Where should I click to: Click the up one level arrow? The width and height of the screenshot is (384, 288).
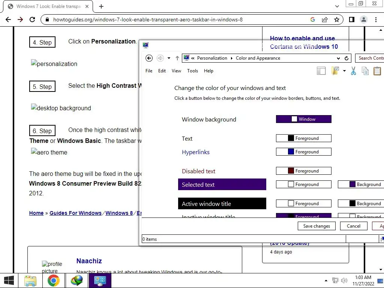(177, 58)
